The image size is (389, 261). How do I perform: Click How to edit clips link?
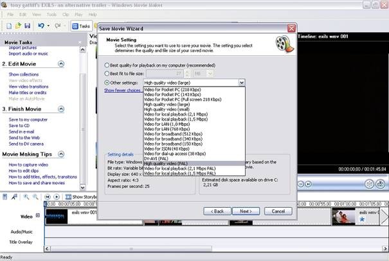point(24,171)
